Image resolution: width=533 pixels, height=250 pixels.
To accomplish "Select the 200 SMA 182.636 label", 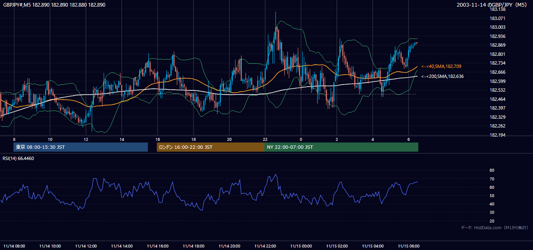I will pyautogui.click(x=442, y=76).
